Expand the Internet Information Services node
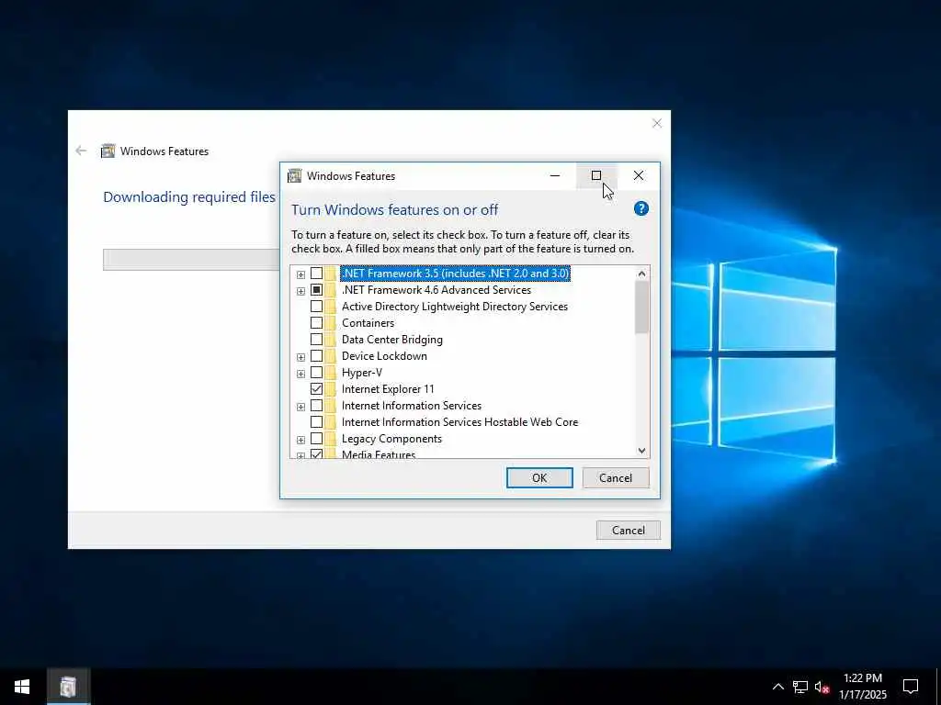Screen dimensions: 941x705 coord(300,407)
